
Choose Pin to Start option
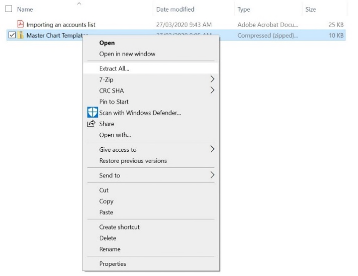113,102
